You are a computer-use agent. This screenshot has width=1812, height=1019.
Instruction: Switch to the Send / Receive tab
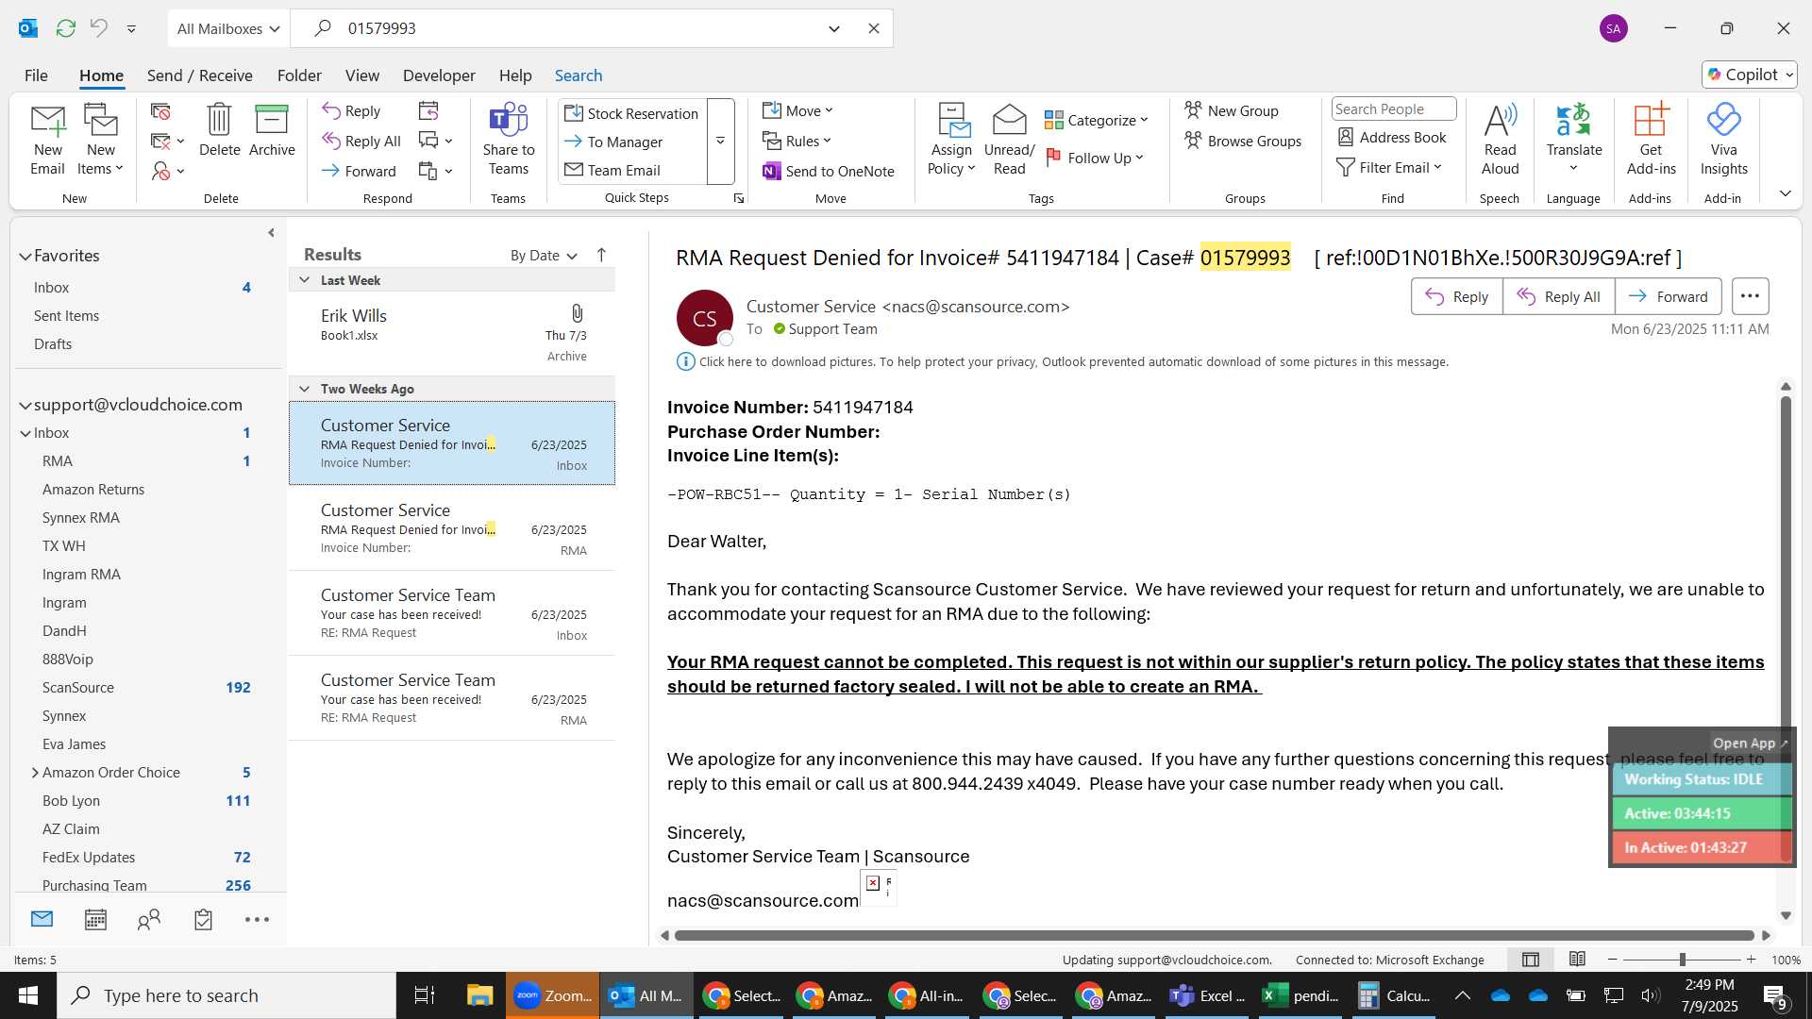click(x=199, y=75)
